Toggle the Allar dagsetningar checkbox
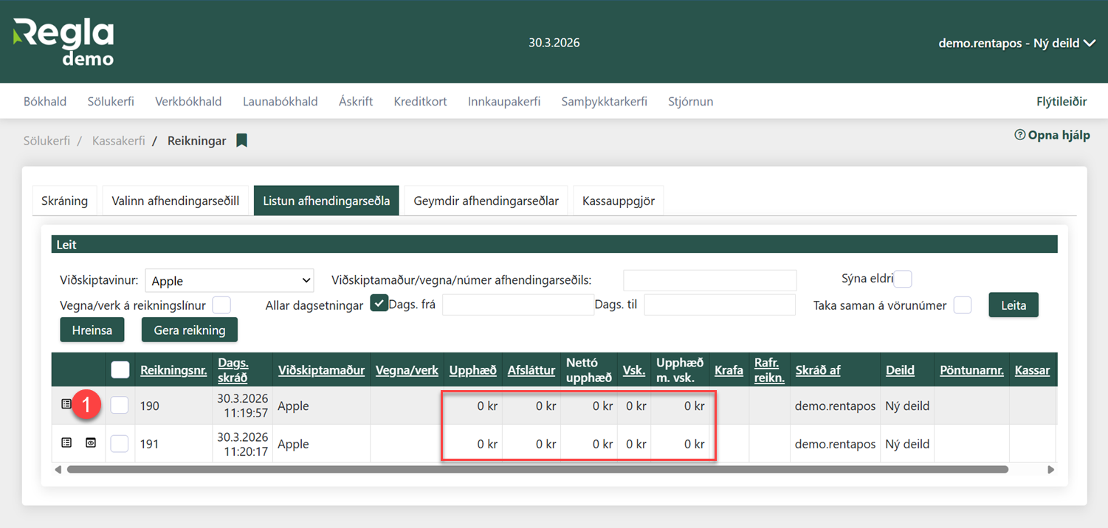 379,303
